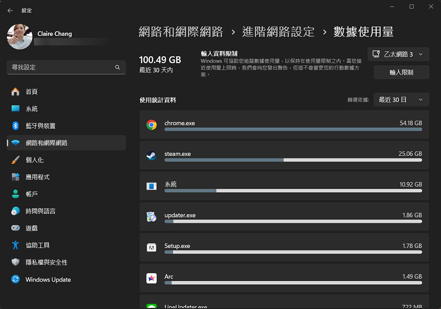Click the Ethernet adapter icon beside 乙太網路 3
The height and width of the screenshot is (309, 441).
tap(376, 54)
